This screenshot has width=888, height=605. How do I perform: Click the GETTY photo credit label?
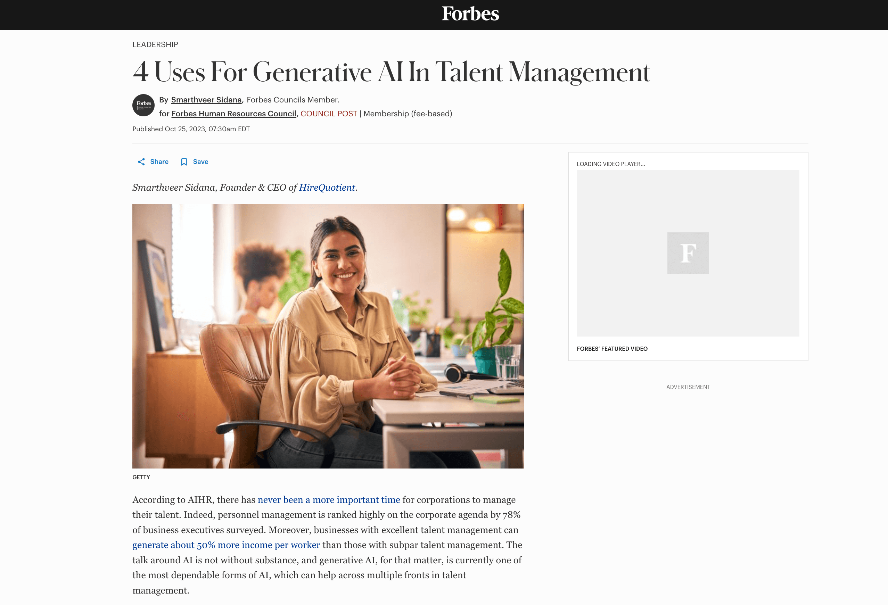[x=141, y=477]
